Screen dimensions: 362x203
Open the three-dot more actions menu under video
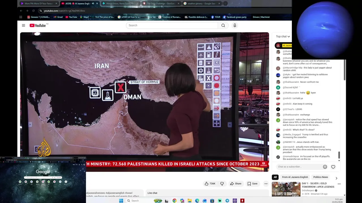[266, 184]
